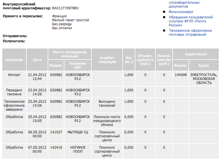The image size is (223, 162).
Task: Open the Мультиконверт link
Action: (x=181, y=12)
